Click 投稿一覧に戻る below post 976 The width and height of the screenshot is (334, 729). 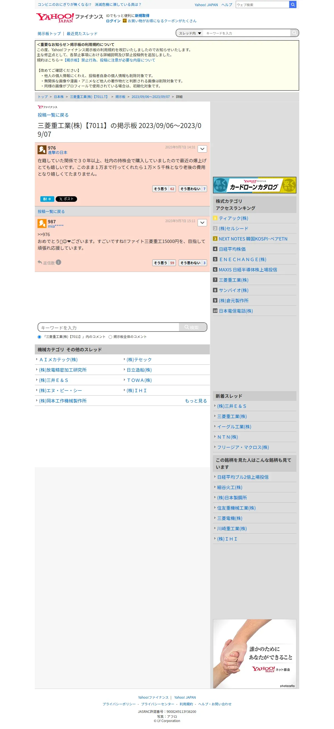pyautogui.click(x=51, y=211)
